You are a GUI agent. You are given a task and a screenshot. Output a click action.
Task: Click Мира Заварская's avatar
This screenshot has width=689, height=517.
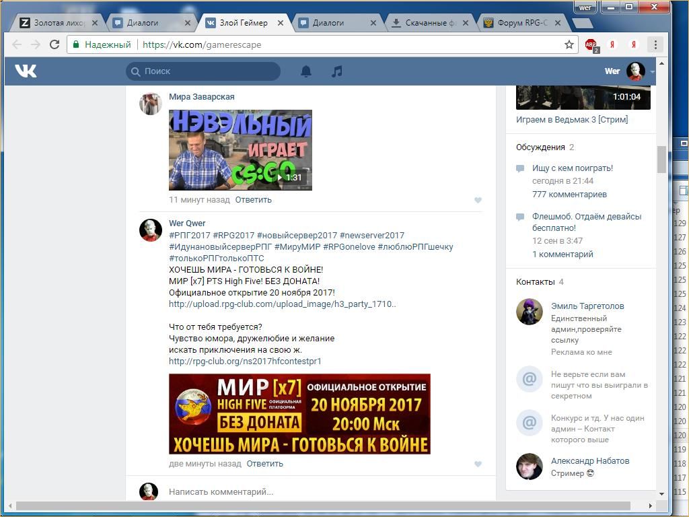150,104
